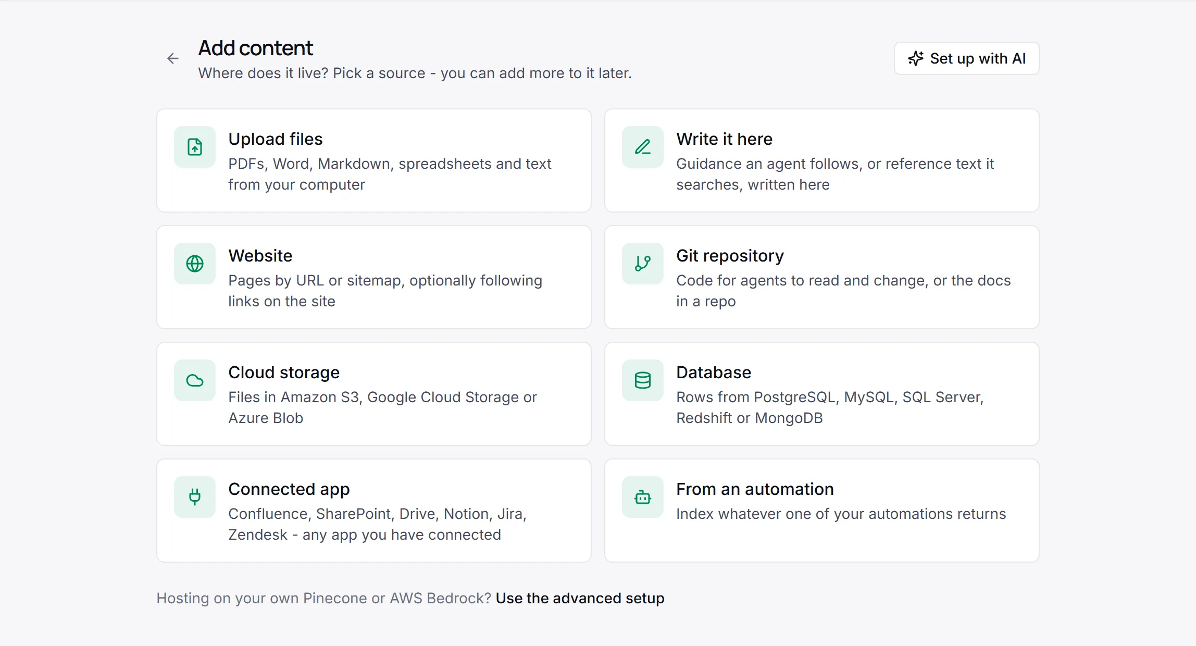
Task: Click the Website globe icon
Action: [x=195, y=264]
